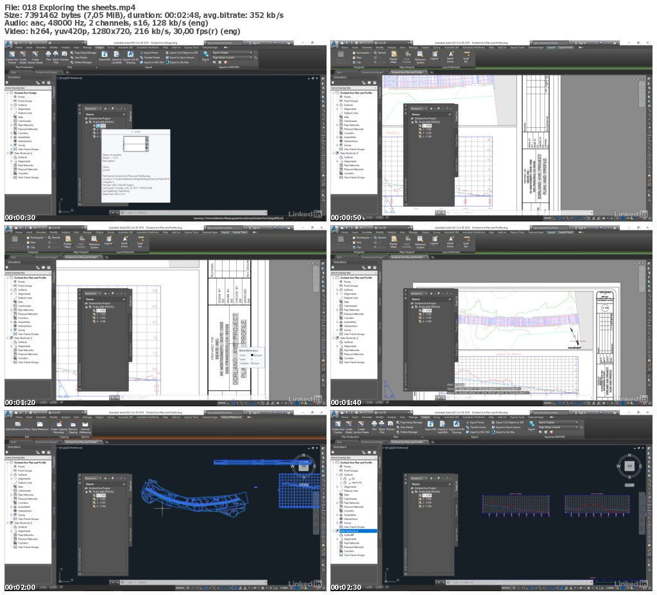657x595 pixels.
Task: Collapse PLAN AND PROFILE subset in 00:01:20 frame
Action: pos(87,307)
